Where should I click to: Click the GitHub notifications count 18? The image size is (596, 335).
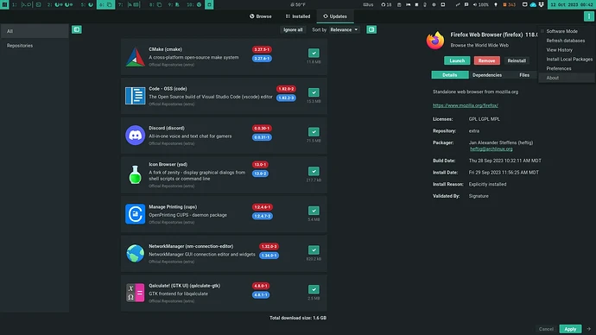[x=386, y=4]
